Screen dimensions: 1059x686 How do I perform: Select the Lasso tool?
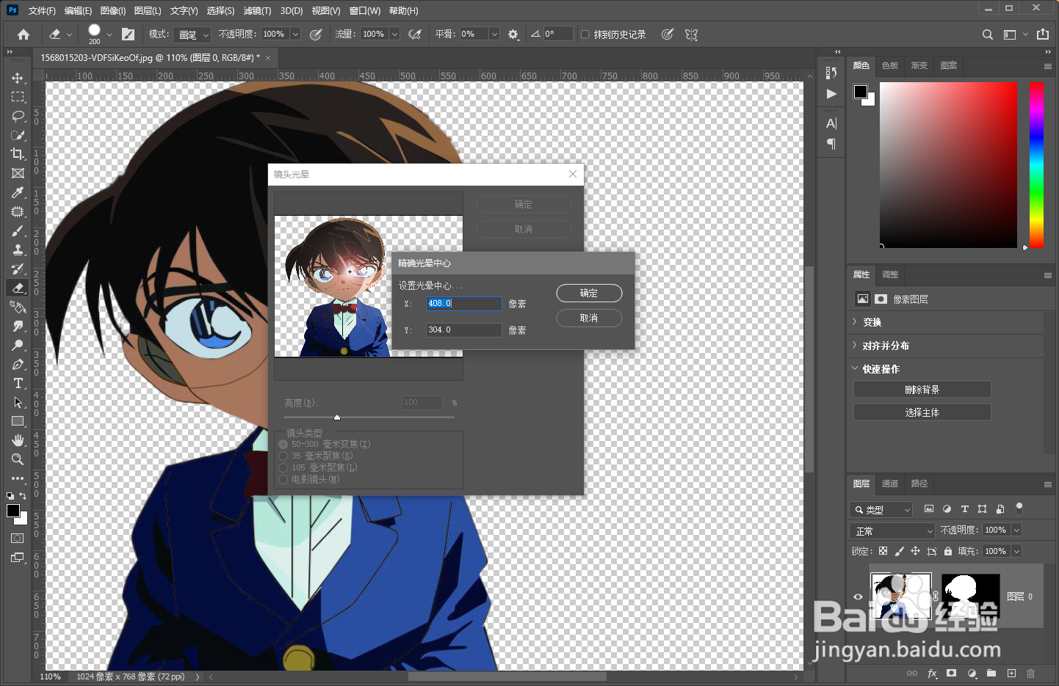click(18, 116)
